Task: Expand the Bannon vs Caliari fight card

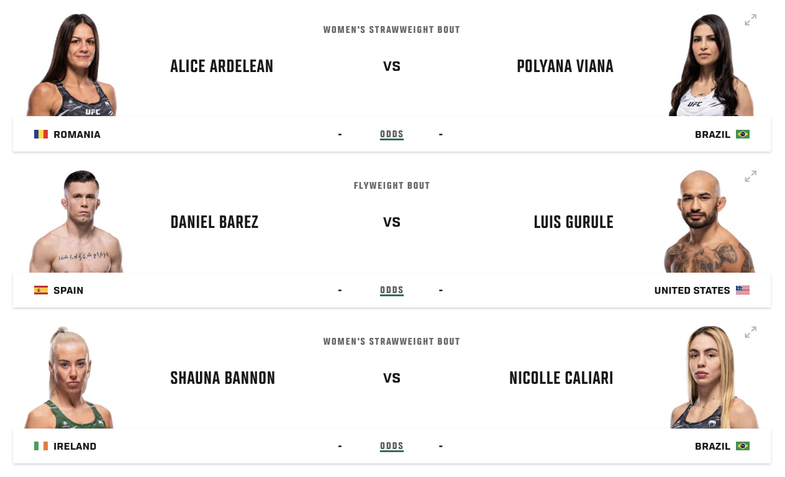Action: pos(750,332)
